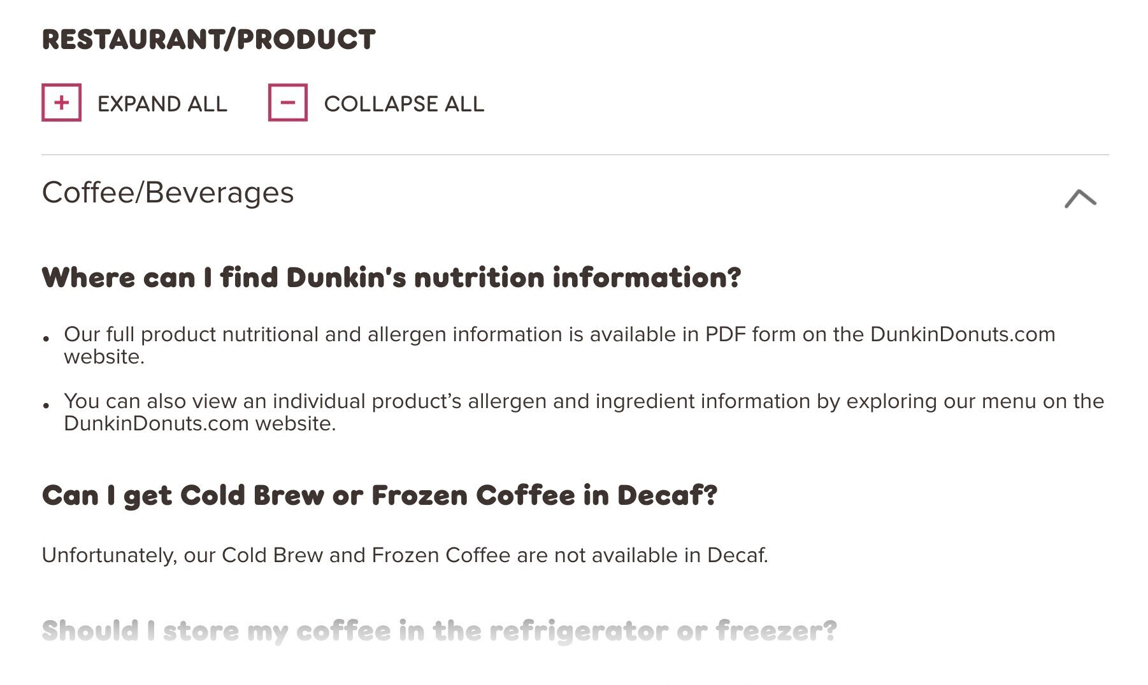Click the Cold Brew Decaf question heading

(380, 495)
